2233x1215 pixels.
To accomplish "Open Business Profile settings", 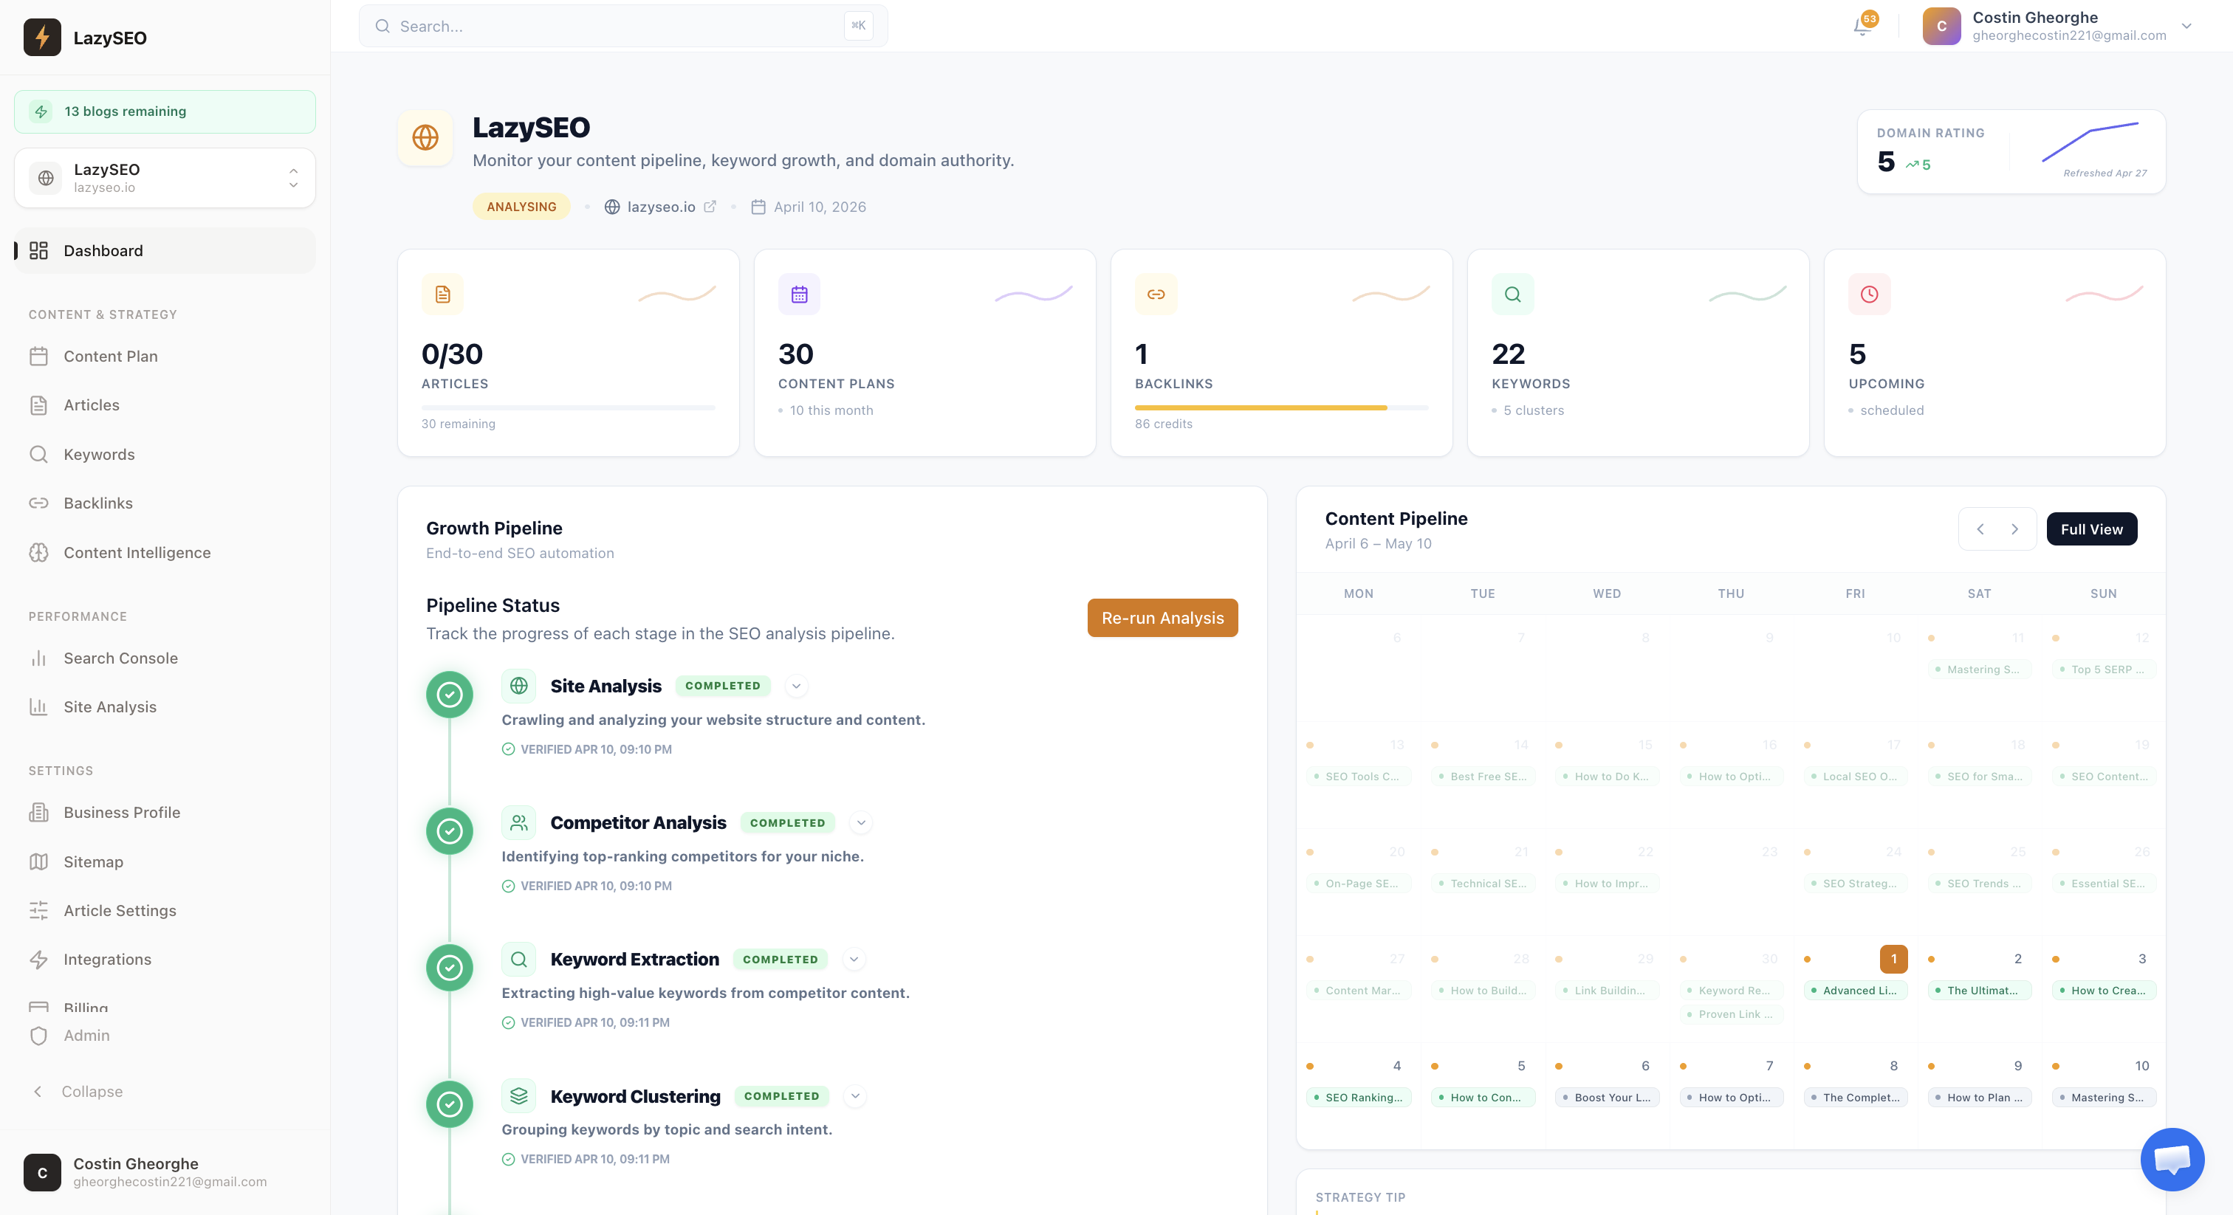I will 165,812.
